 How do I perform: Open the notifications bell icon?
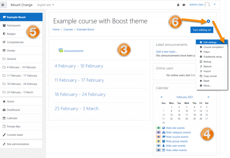pos(178,5)
